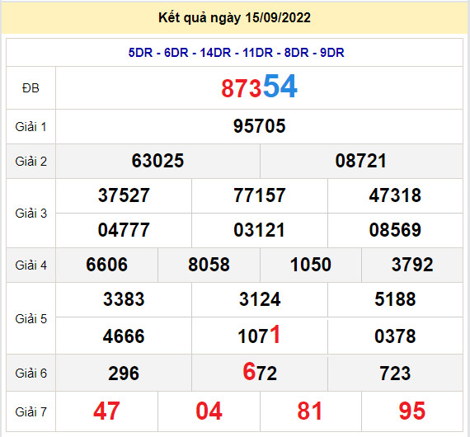Select Giải 3 number 37527
Viewport: 470px width, 437px height.
tap(124, 195)
